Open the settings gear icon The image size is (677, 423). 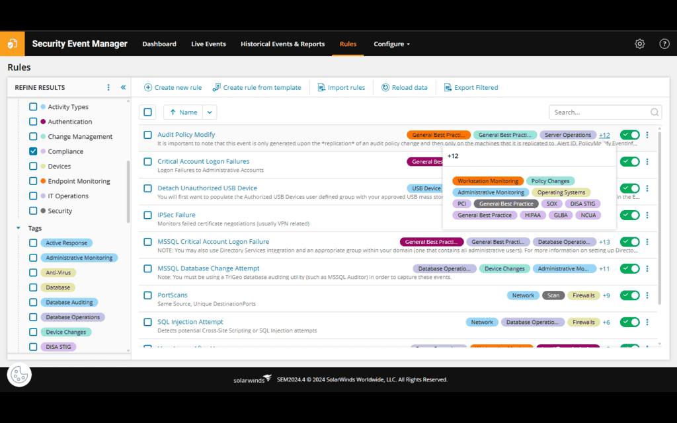[639, 44]
